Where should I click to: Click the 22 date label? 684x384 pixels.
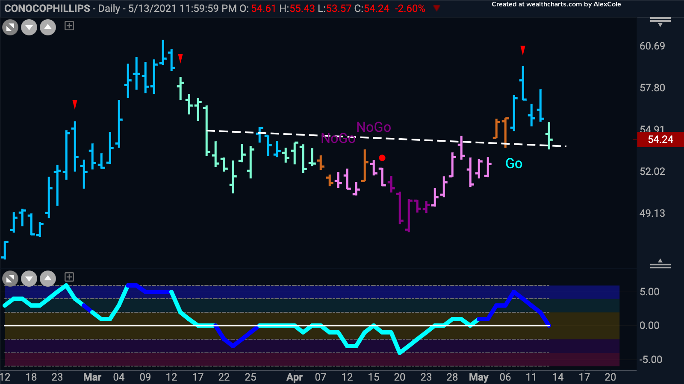click(x=224, y=377)
